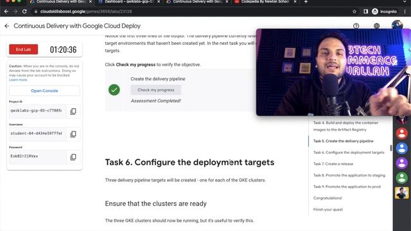Open a new browser tab
The image size is (411, 231).
point(306,2)
